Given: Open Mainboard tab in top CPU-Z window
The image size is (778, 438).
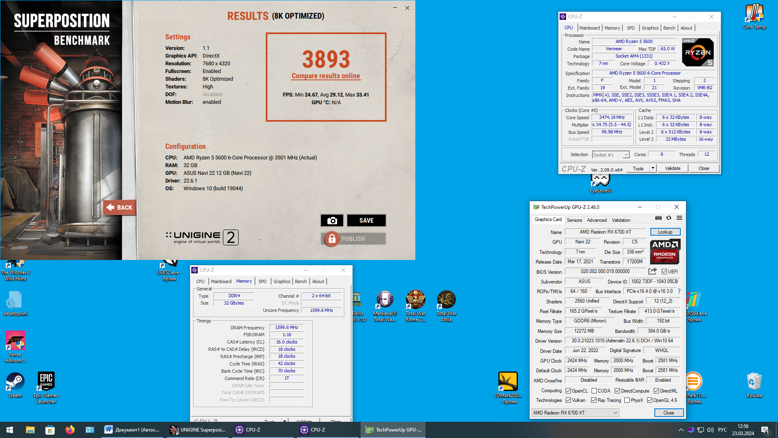Looking at the screenshot, I should 589,28.
